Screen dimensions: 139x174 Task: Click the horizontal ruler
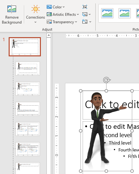tap(102, 36)
